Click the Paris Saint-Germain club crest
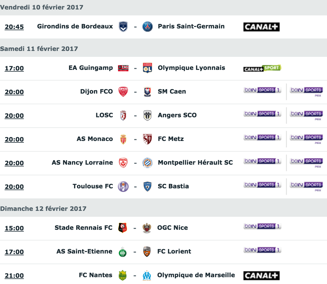This screenshot has width=327, height=284. (148, 27)
